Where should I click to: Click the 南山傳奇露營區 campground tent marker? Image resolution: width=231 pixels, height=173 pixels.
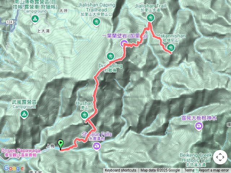click(x=35, y=19)
